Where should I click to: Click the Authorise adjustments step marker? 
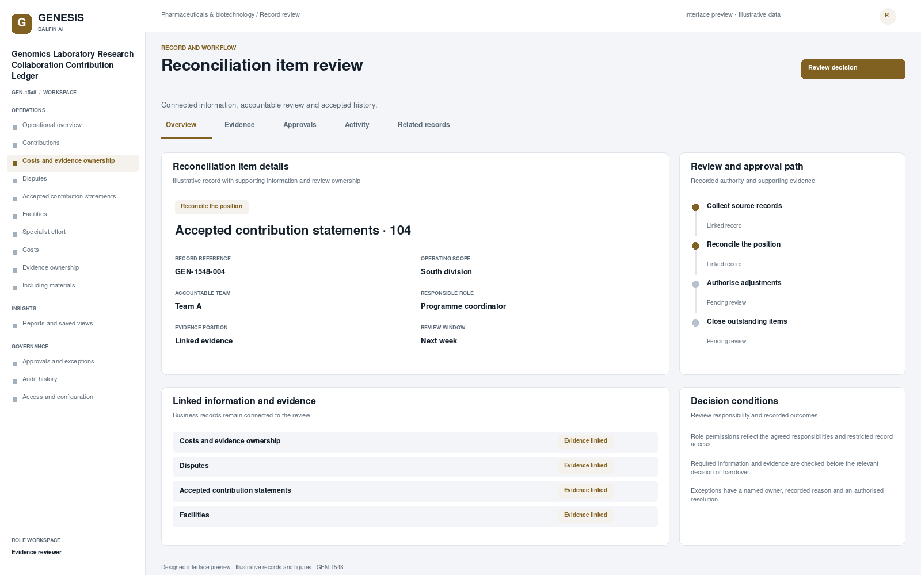pyautogui.click(x=695, y=284)
